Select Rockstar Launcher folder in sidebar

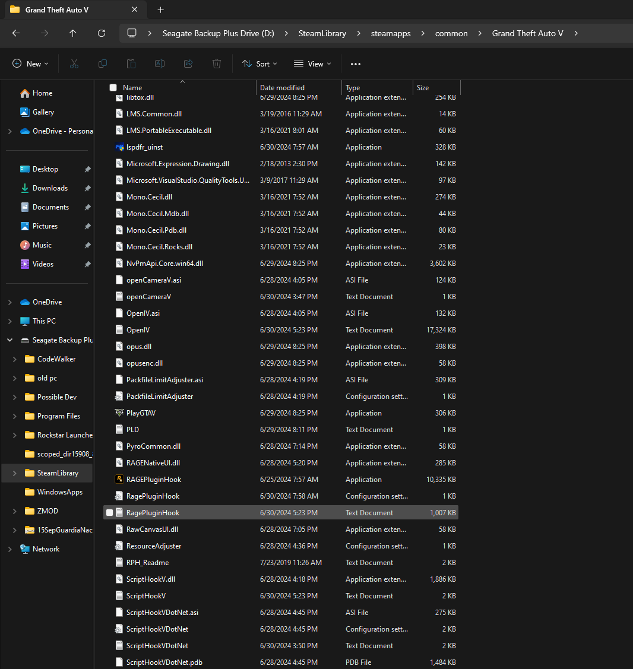click(58, 435)
